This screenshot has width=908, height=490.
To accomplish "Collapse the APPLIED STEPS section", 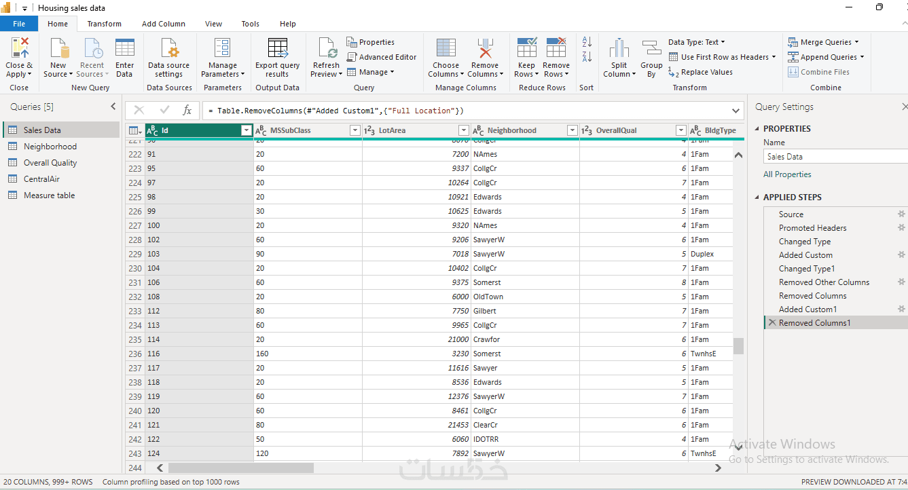I will point(758,197).
